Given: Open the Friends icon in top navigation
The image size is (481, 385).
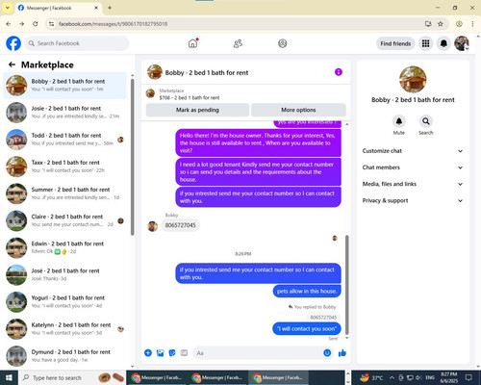Looking at the screenshot, I should (x=238, y=43).
